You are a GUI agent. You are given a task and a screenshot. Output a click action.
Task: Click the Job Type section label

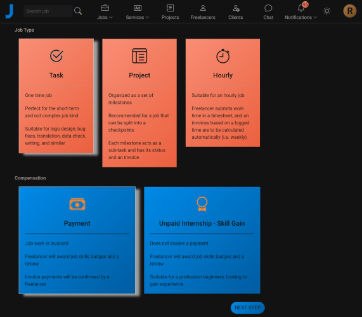click(24, 30)
